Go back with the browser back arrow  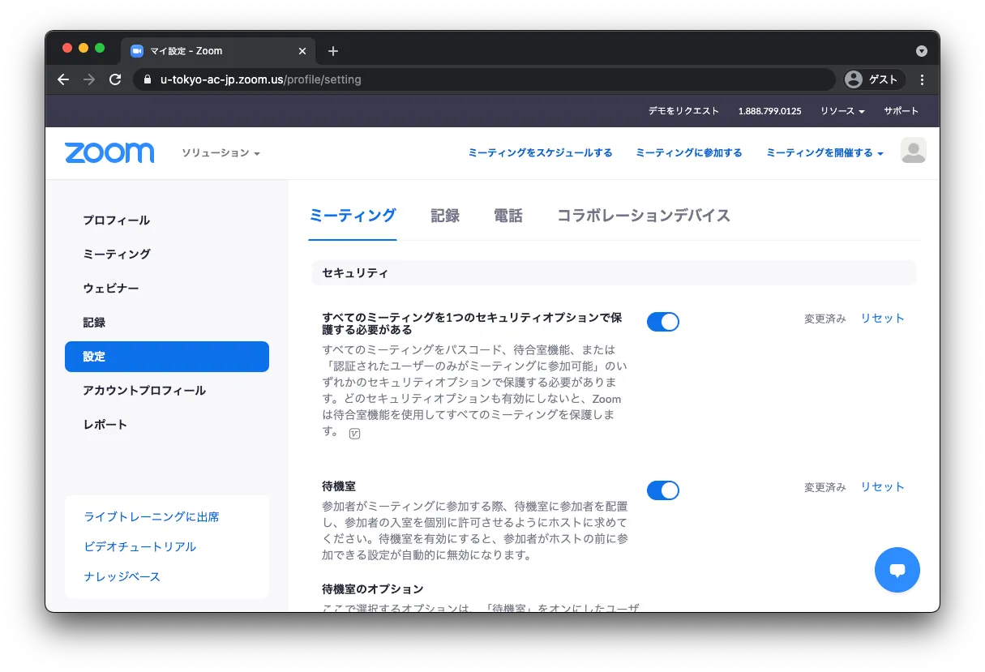click(x=63, y=79)
